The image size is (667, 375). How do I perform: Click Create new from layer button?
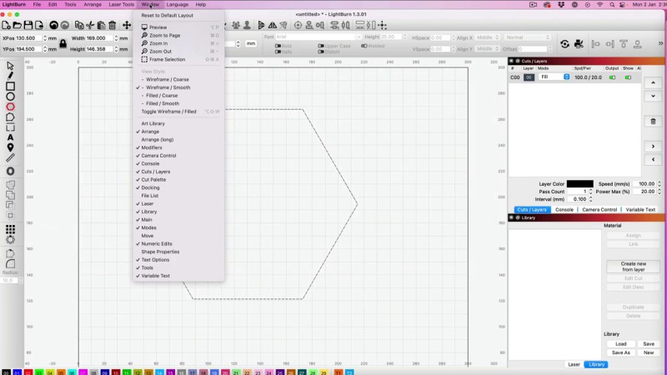coord(633,267)
